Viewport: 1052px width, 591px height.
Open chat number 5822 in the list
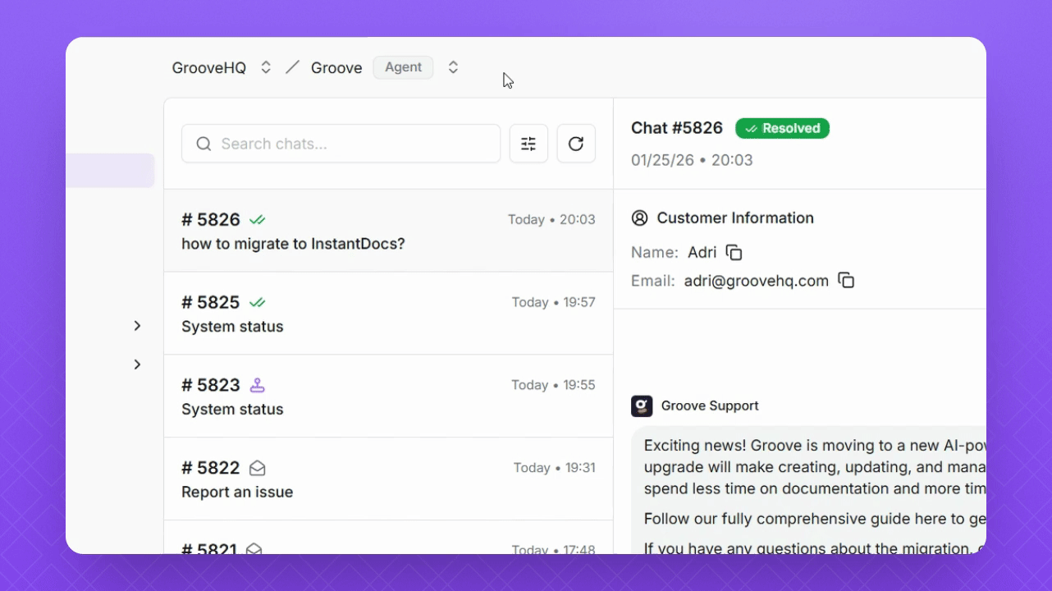389,479
